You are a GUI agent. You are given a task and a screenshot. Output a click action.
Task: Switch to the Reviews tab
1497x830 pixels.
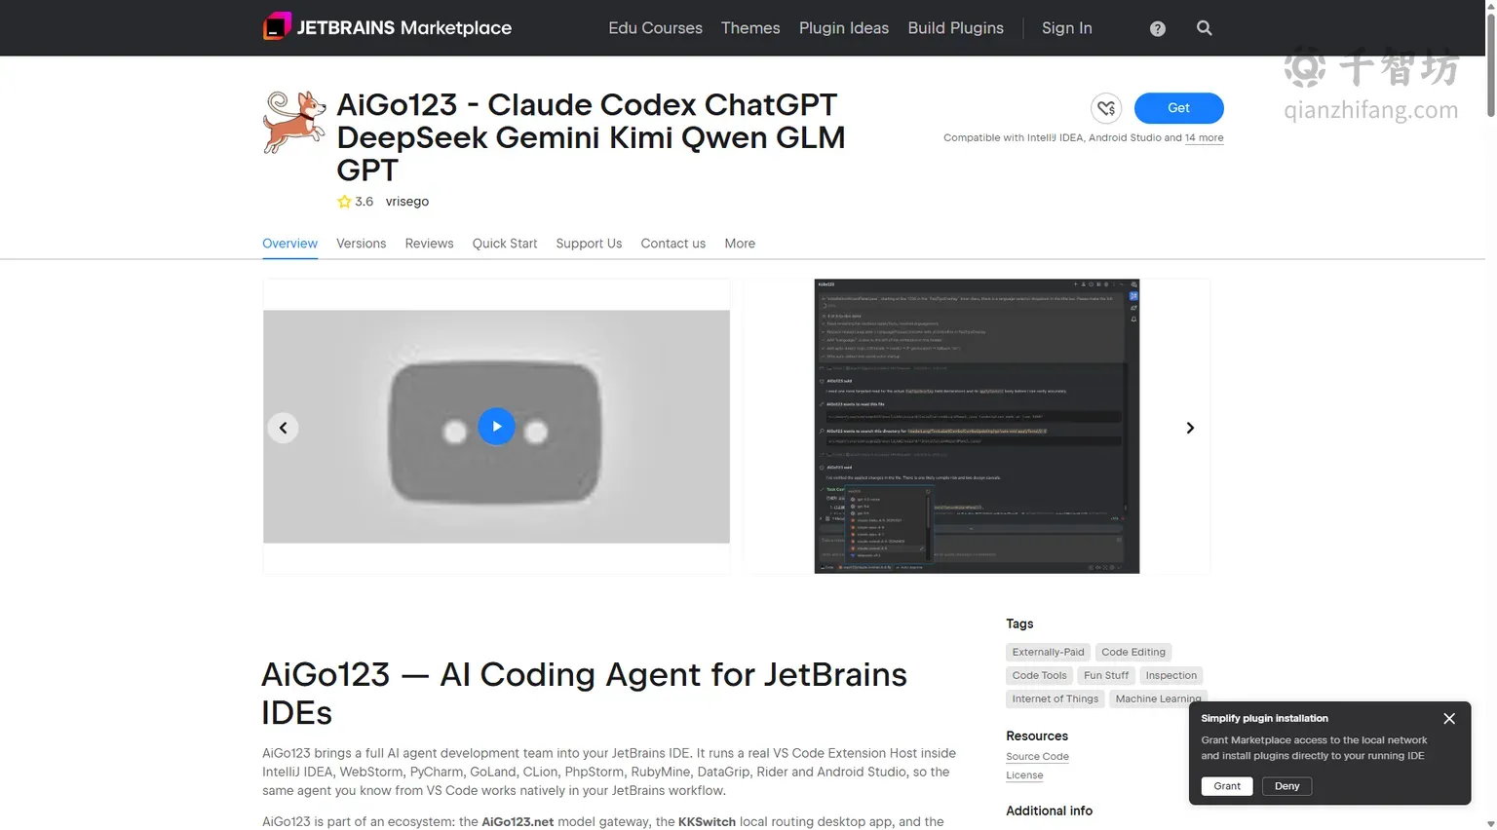(x=429, y=244)
